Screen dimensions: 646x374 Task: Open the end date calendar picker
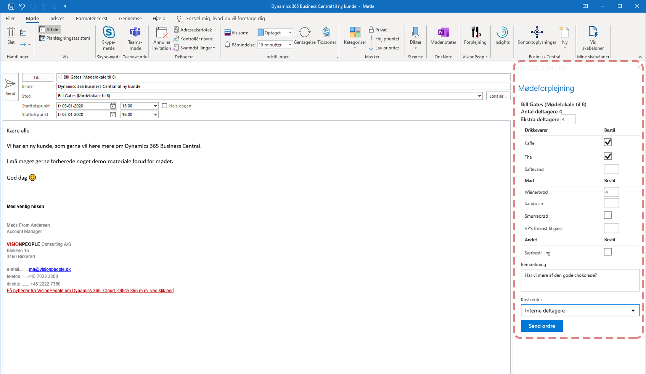pyautogui.click(x=113, y=114)
